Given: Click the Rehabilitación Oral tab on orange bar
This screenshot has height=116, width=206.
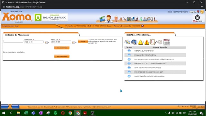Looking at the screenshot, I should tap(10, 26).
